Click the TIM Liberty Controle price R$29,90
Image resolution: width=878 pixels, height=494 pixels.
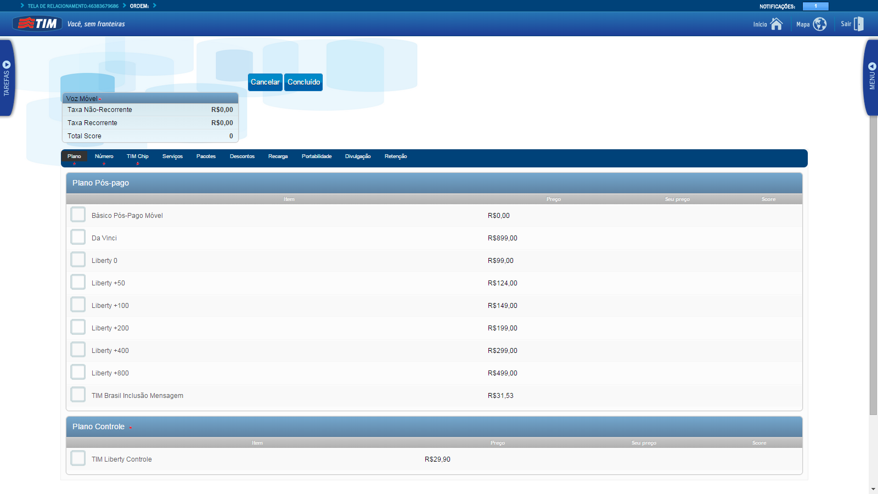[x=437, y=459]
